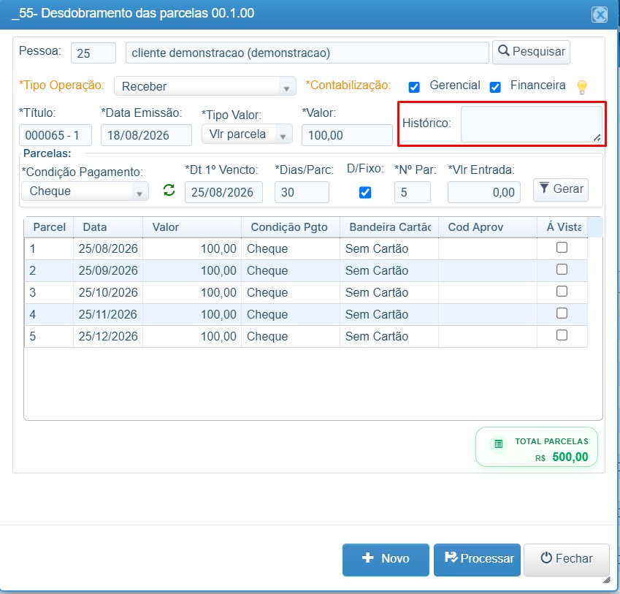Check Á Vista for parcela 5
Viewport: 620px width, 594px height.
(562, 335)
